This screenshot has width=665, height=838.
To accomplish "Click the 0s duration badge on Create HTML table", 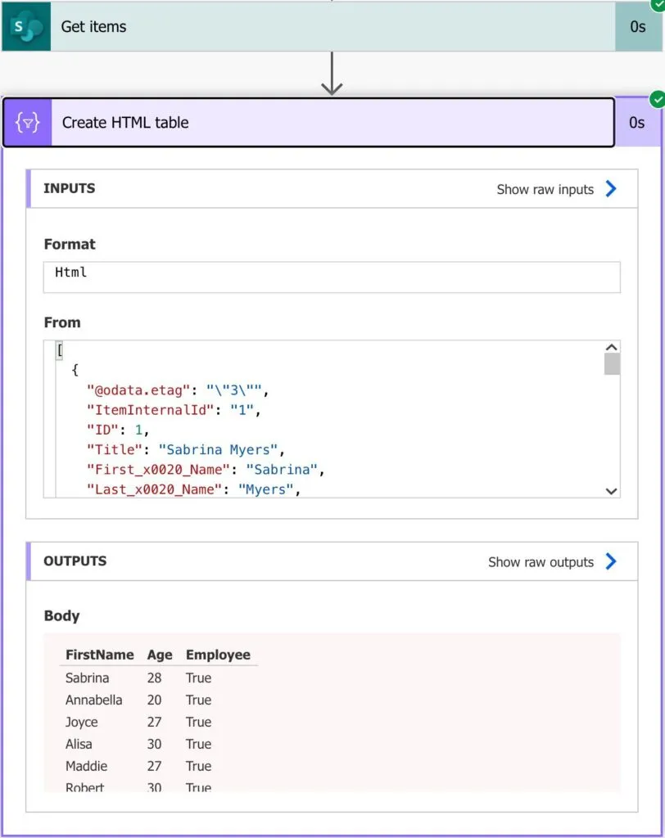I will [x=636, y=123].
